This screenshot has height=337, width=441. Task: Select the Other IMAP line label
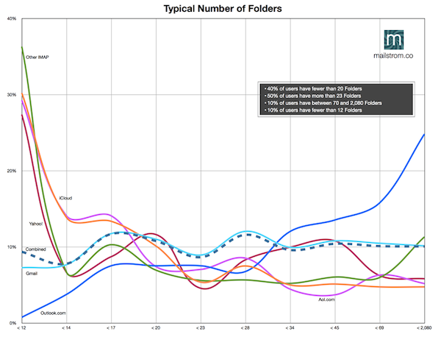tap(37, 57)
